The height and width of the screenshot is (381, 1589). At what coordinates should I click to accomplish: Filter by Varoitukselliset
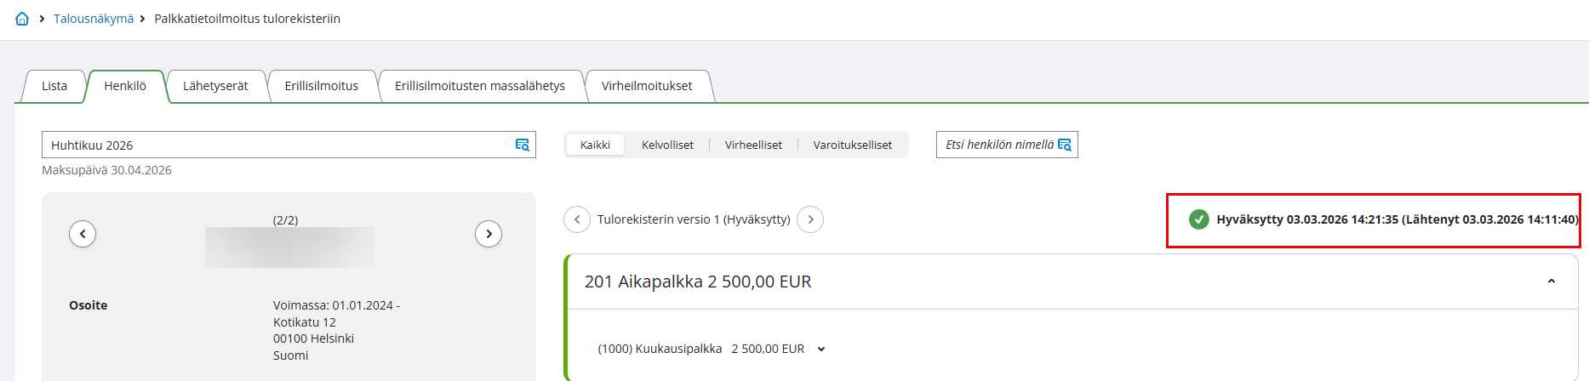click(852, 145)
